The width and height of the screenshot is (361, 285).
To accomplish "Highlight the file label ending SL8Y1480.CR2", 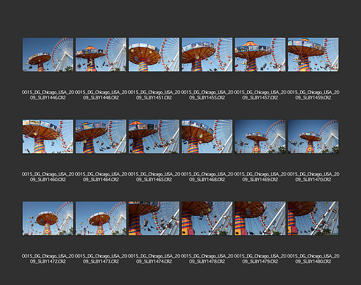I will tap(313, 258).
